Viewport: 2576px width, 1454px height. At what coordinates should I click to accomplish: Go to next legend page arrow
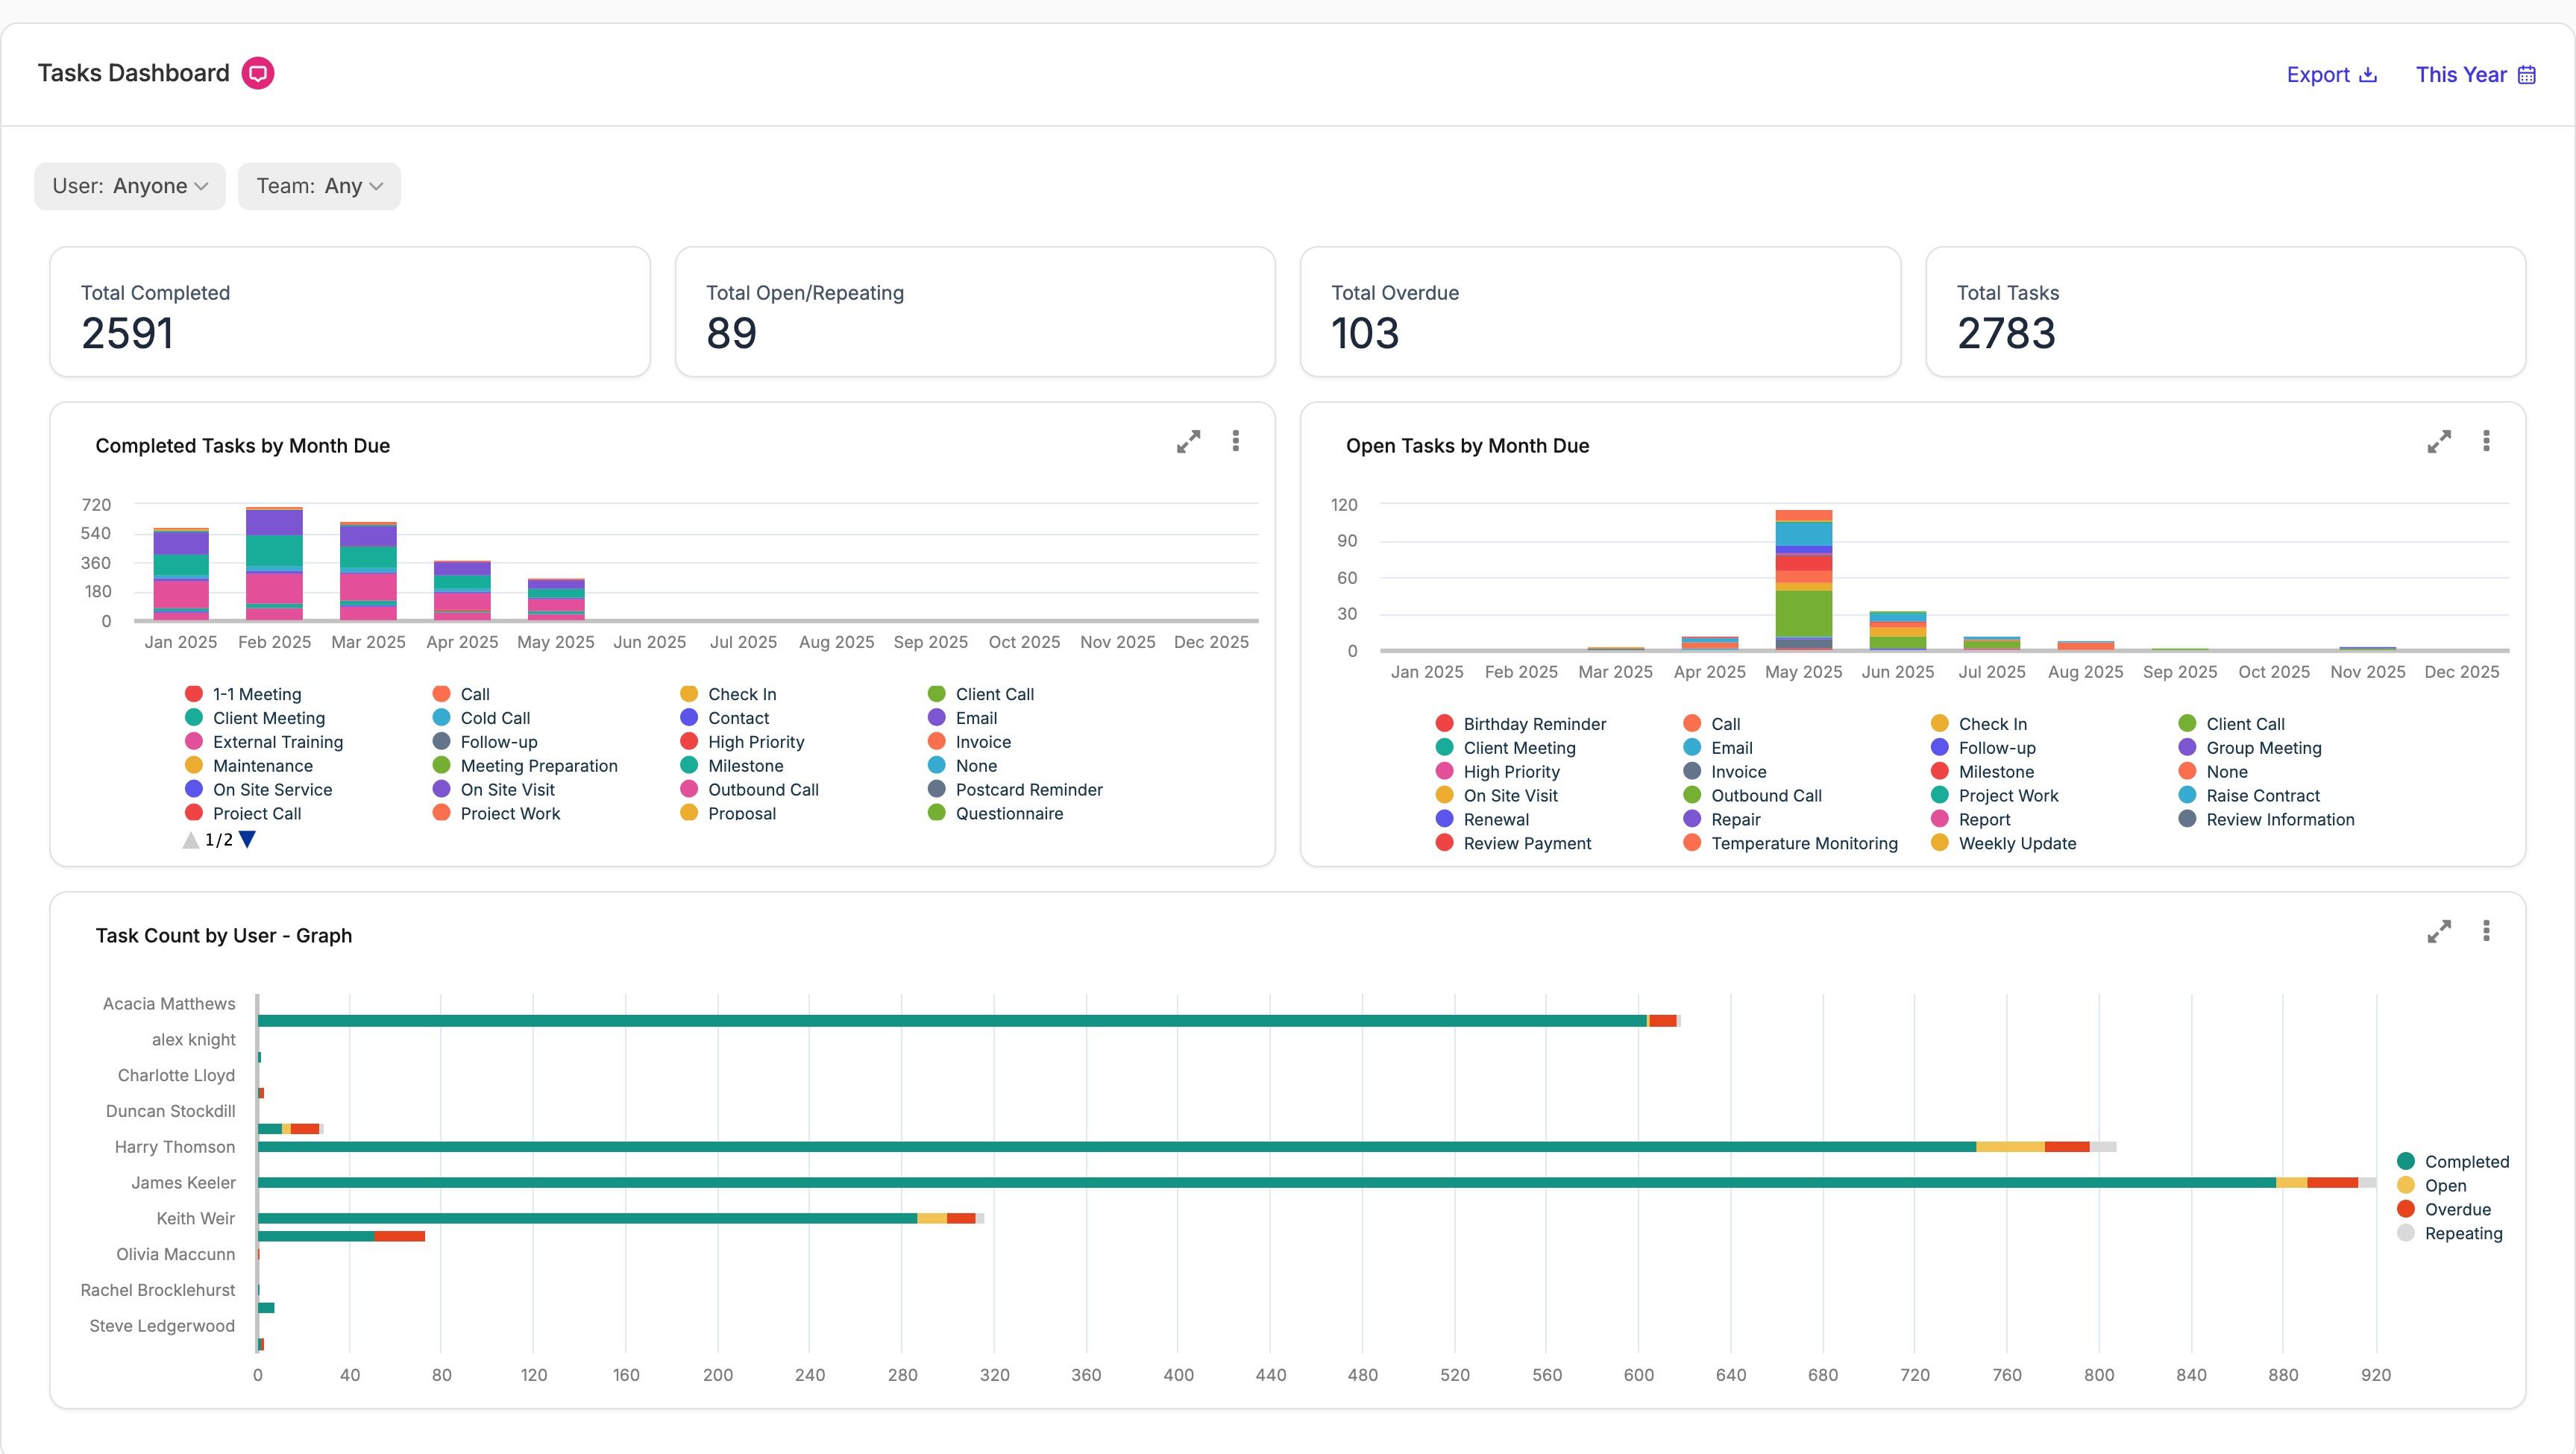tap(247, 840)
